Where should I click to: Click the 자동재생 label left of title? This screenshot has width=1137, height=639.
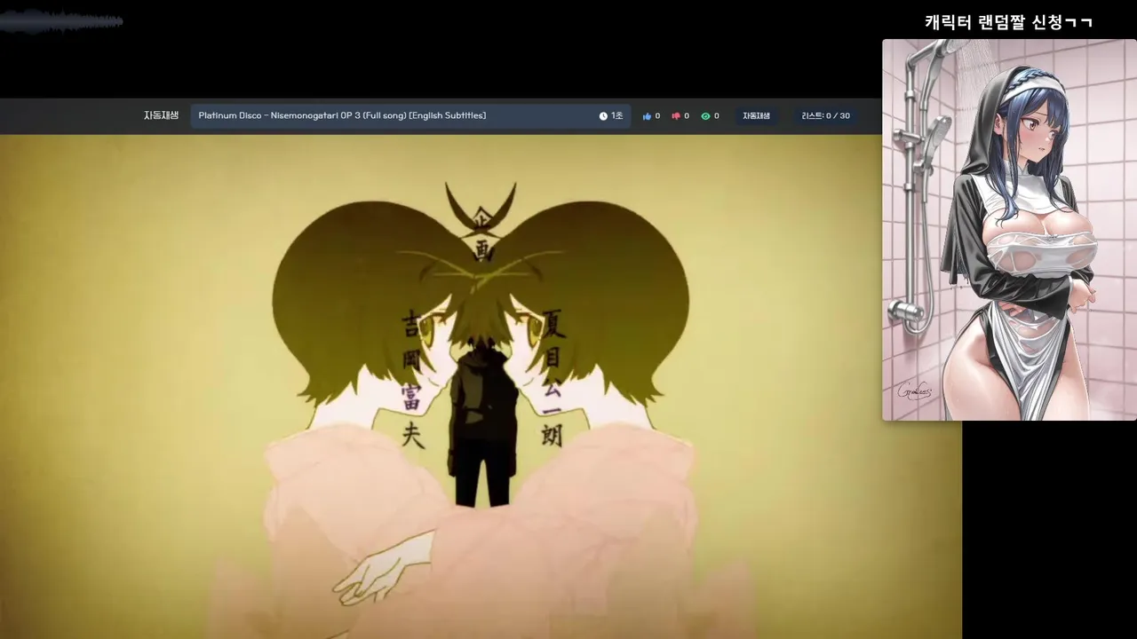point(161,115)
